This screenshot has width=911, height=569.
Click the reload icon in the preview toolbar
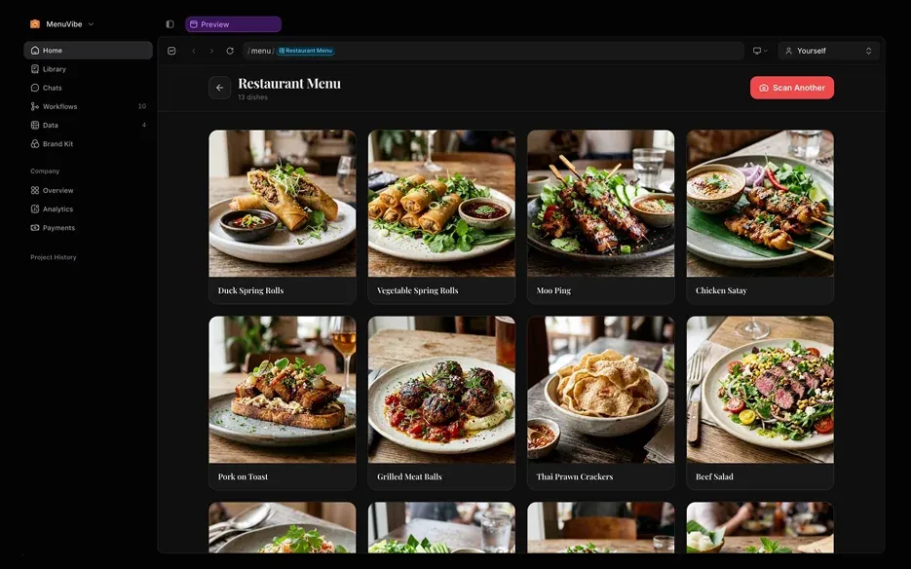click(x=229, y=50)
